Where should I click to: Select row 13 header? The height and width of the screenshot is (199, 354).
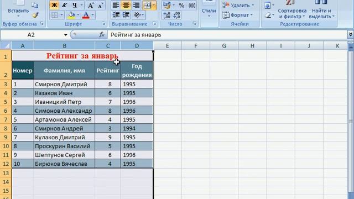(x=6, y=173)
